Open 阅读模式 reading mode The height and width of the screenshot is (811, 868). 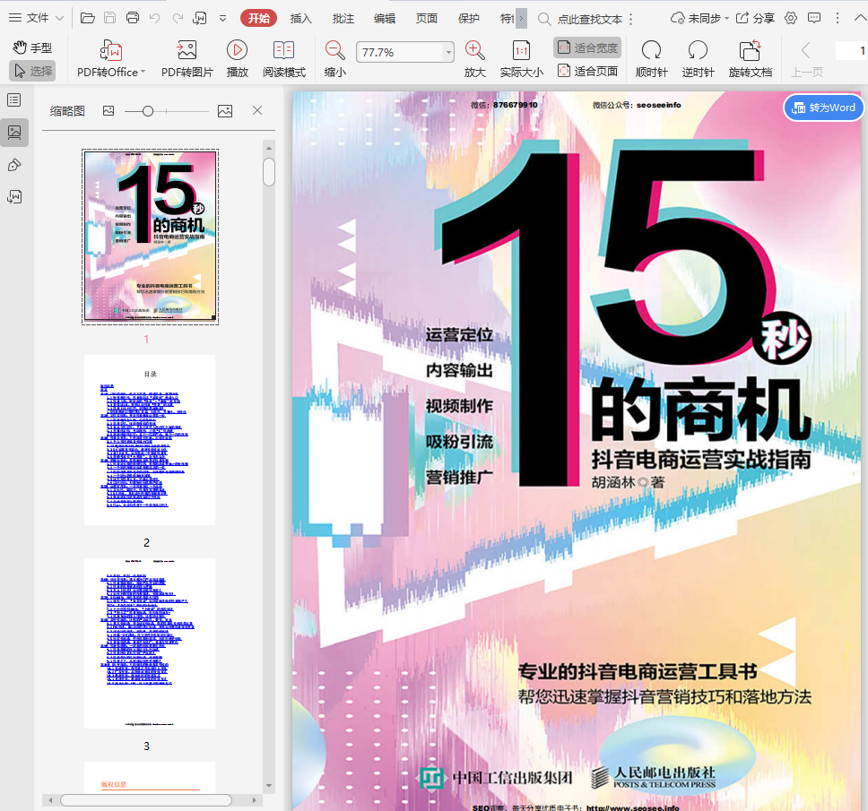(x=283, y=51)
